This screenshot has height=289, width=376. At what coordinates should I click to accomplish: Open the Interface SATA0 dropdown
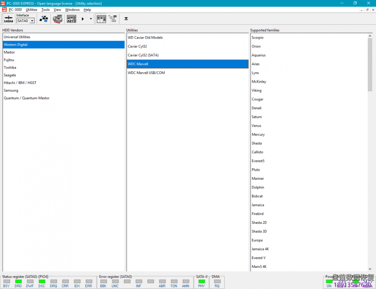32,21
